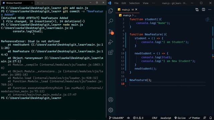Viewport: 214px width, 120px height.
Task: Click the VS Code logo icon
Action: (109, 3)
